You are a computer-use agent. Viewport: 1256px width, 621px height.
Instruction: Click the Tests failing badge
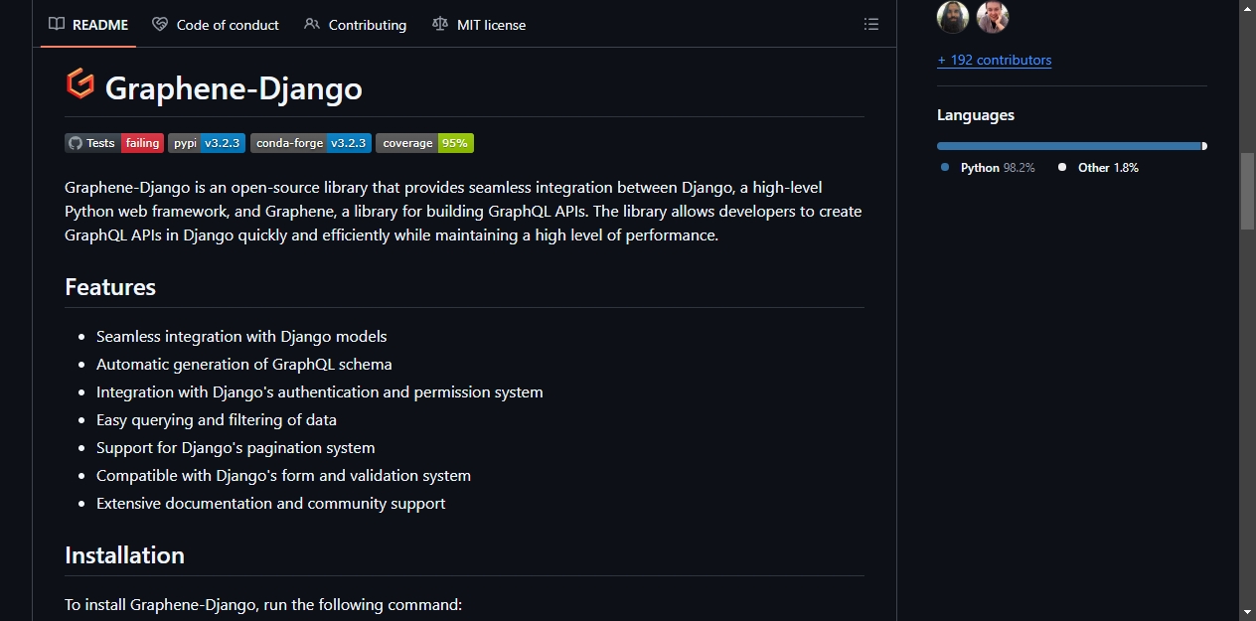(x=114, y=143)
